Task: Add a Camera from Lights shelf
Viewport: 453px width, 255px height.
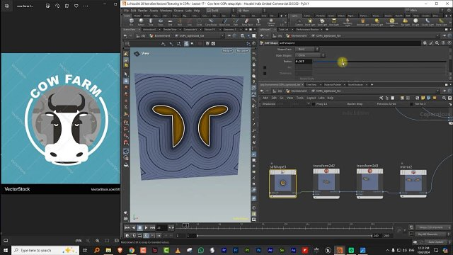Action: (x=299, y=22)
